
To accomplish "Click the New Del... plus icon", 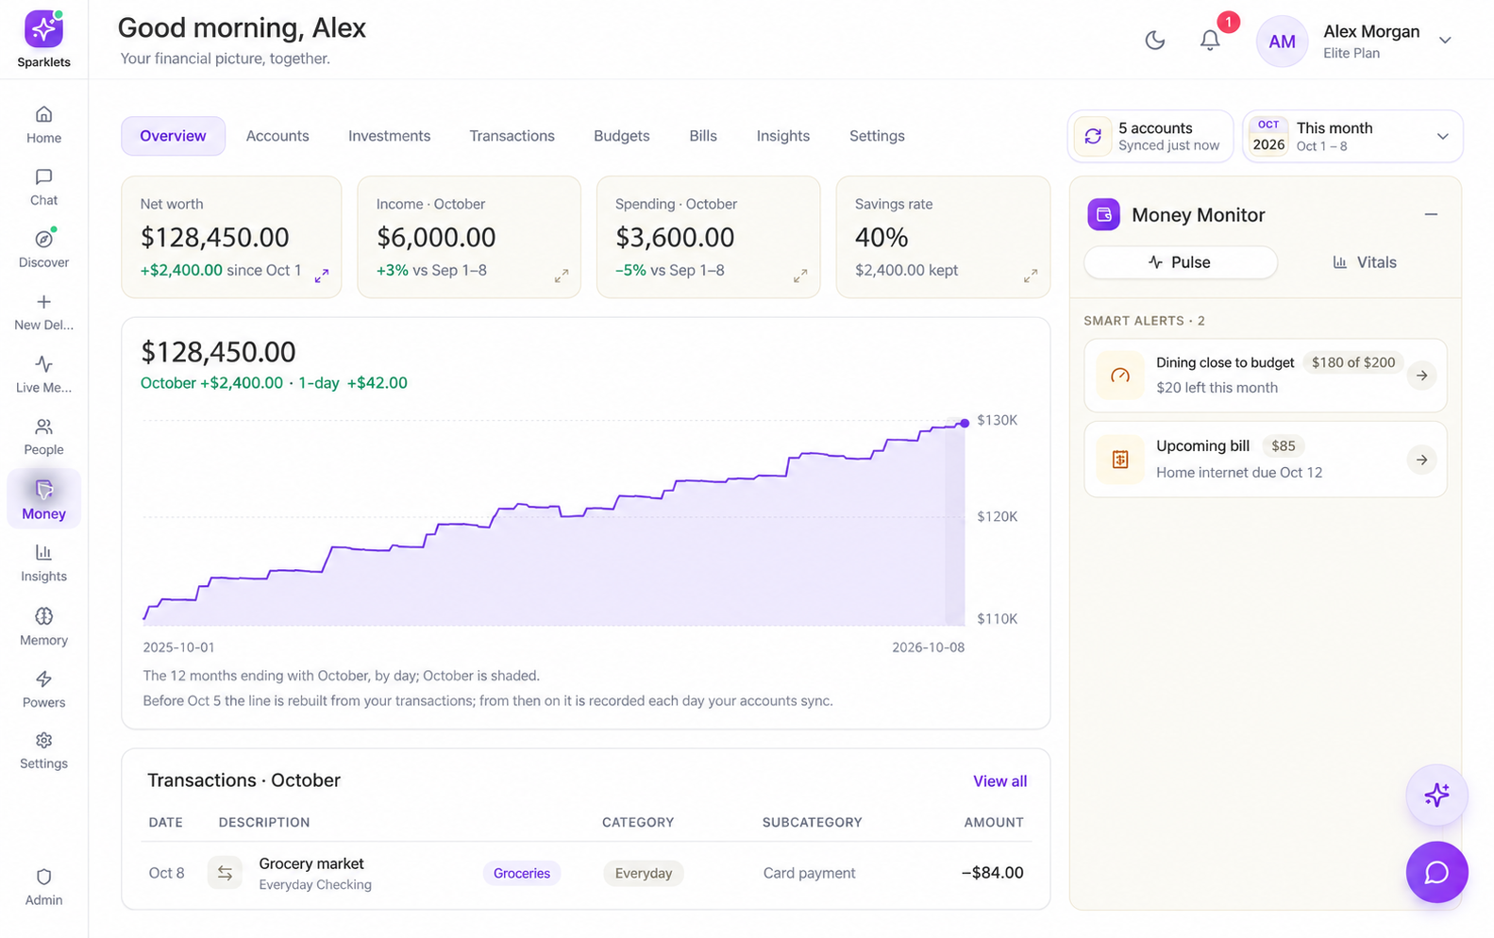I will point(43,302).
